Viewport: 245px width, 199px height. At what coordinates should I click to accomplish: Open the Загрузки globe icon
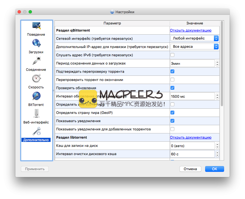[37, 43]
